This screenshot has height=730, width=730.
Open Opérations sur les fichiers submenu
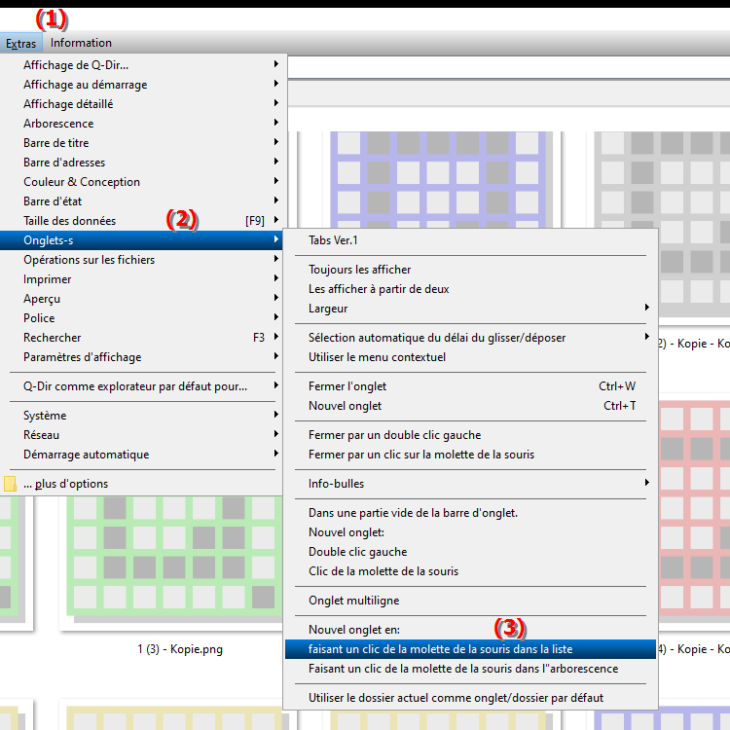point(143,260)
